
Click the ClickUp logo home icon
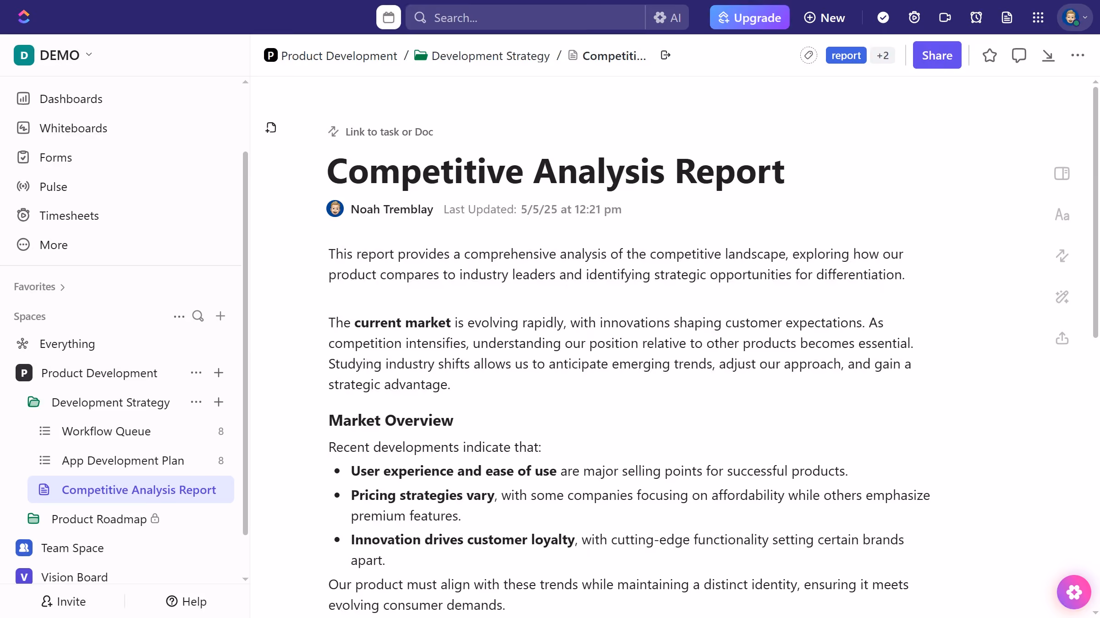(24, 17)
